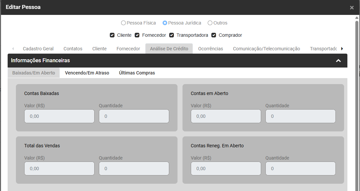Viewport: 360px width, 191px height.
Task: Select the Análise De Crédito tab
Action: [169, 49]
